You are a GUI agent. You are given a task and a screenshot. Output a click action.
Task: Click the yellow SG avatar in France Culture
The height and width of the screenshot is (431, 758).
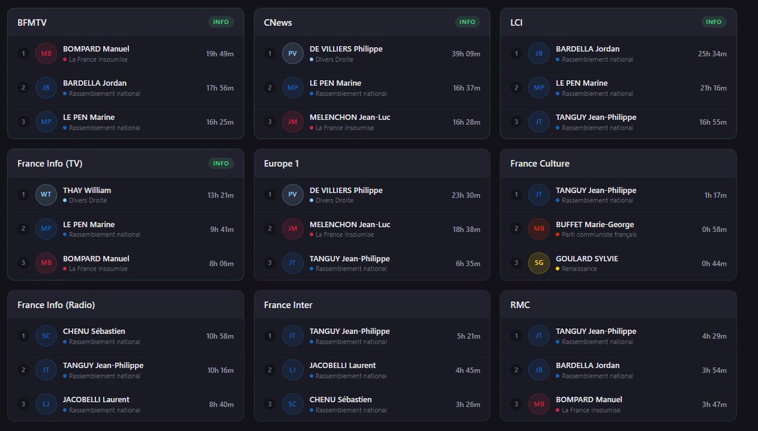[x=539, y=263]
